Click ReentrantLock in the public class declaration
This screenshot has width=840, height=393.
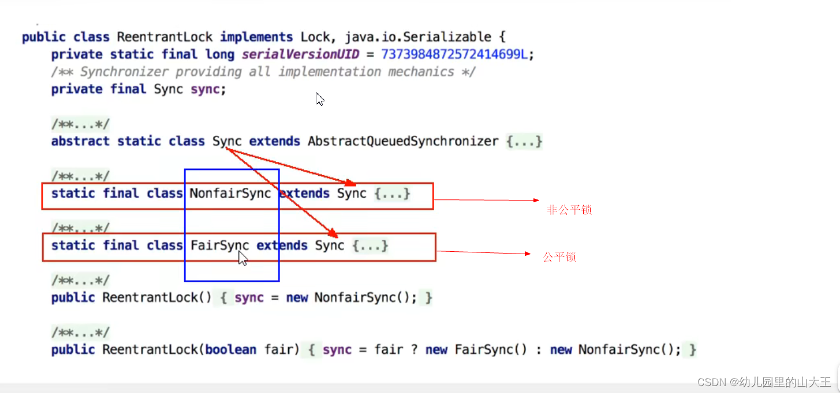[165, 37]
